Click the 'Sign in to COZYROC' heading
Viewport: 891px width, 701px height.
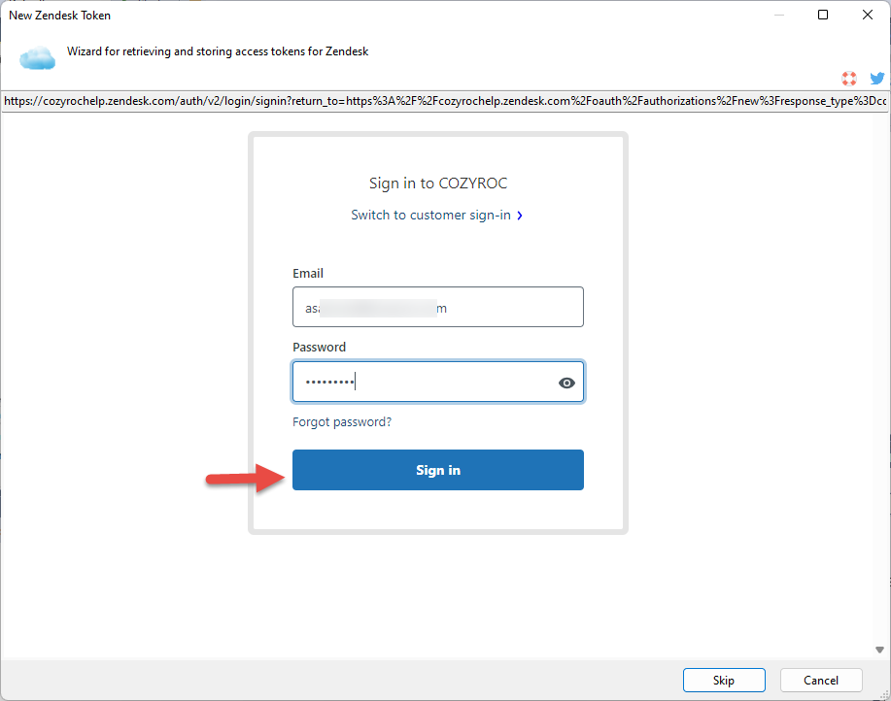click(x=438, y=184)
